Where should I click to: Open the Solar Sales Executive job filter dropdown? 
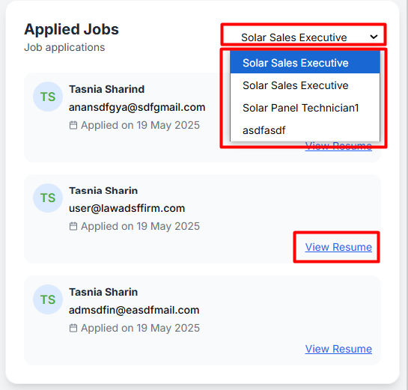click(303, 37)
